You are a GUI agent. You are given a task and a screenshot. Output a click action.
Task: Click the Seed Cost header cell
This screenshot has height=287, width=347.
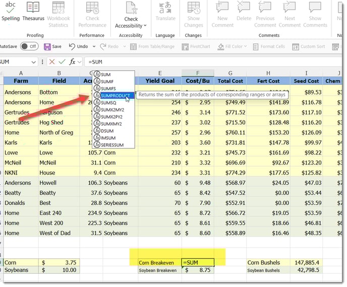tap(306, 81)
